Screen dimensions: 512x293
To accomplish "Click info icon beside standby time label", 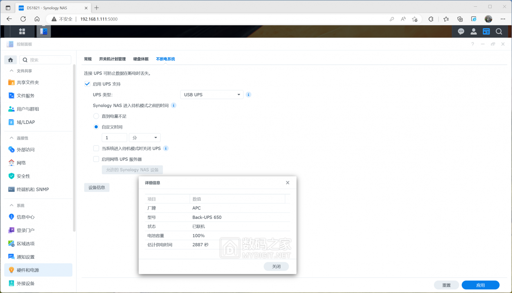I will pos(173,106).
